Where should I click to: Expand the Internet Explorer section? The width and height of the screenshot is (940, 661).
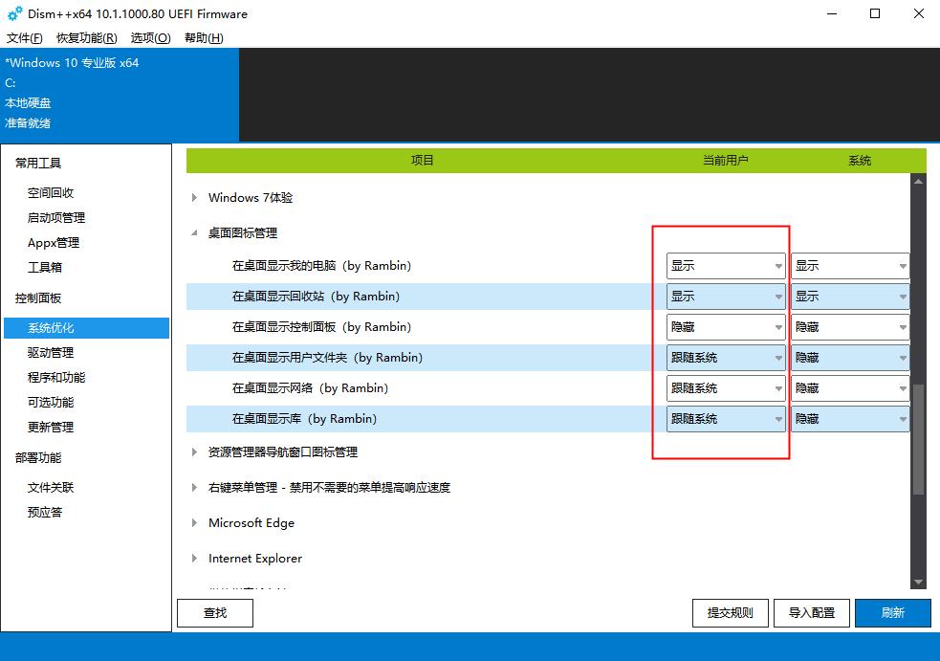pos(194,558)
